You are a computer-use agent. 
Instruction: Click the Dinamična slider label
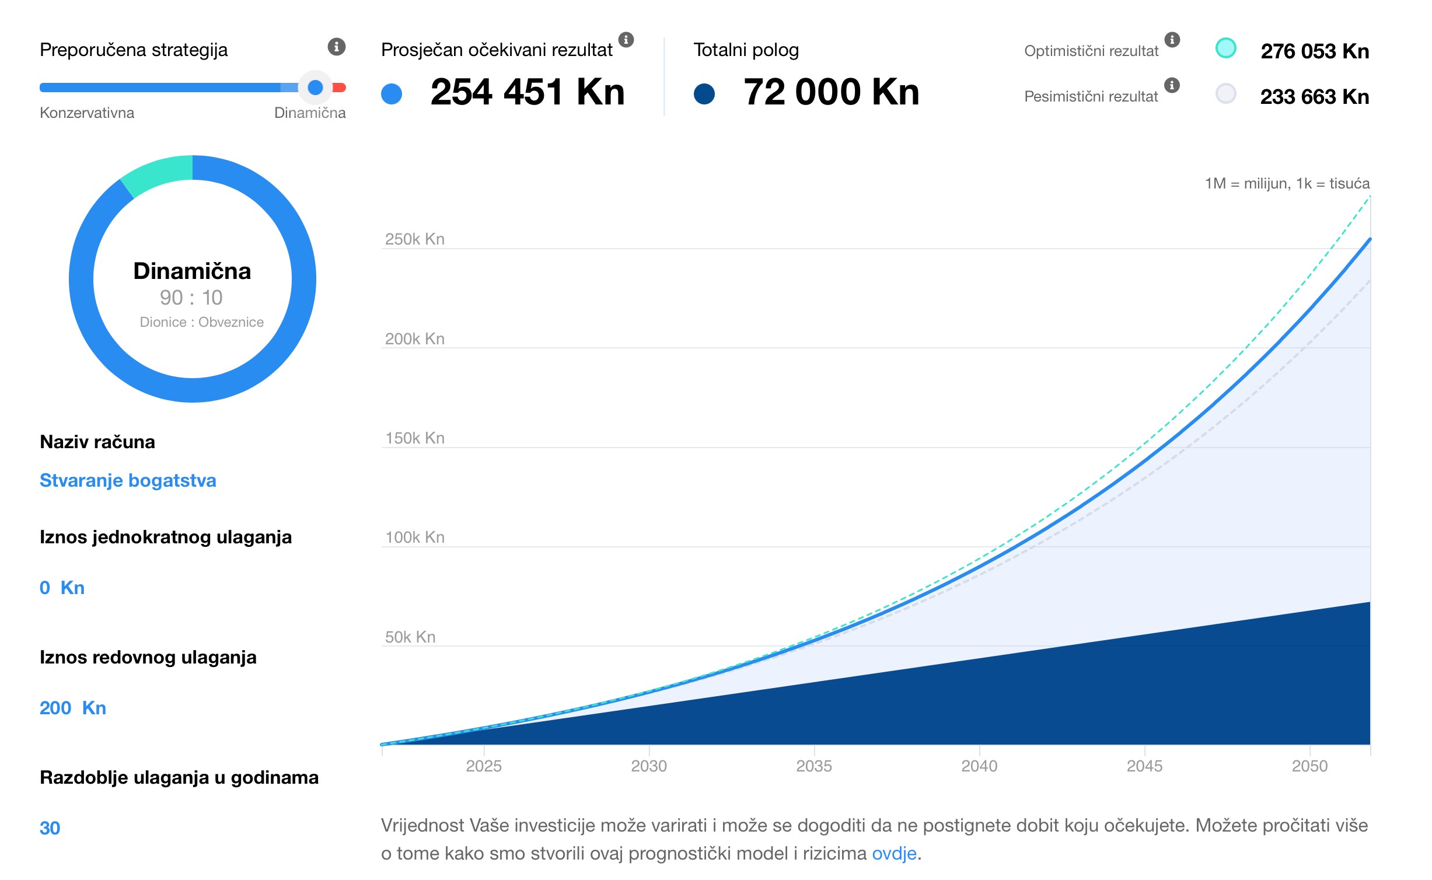click(x=310, y=113)
